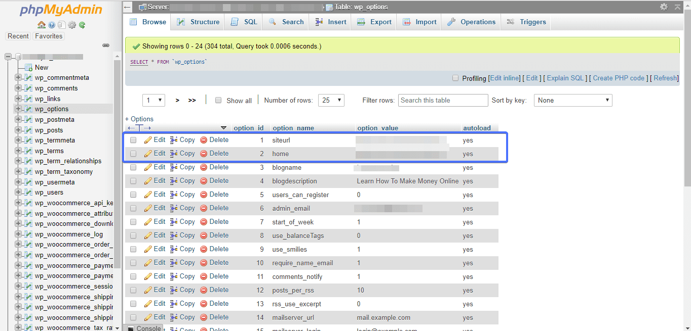Click the navigation panel settings gear icon
Image resolution: width=691 pixels, height=331 pixels.
72,25
